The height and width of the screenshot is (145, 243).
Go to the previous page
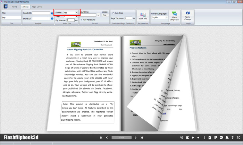(x=107, y=138)
